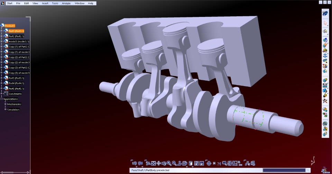Viewport: 332px width, 174px height.
Task: Click the CATIA application icon left of Start
Action: 2,3
